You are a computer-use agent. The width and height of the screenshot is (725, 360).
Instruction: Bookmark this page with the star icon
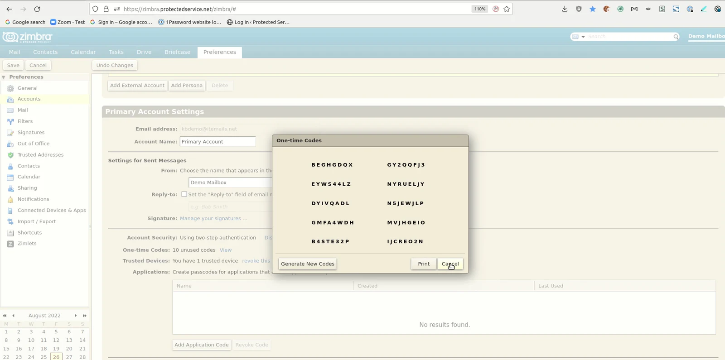(x=507, y=9)
